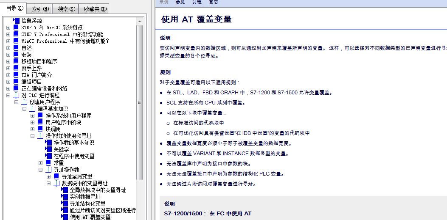This screenshot has width=447, height=220.
Task: Open the 实例数据寻址 topic
Action: point(85,197)
